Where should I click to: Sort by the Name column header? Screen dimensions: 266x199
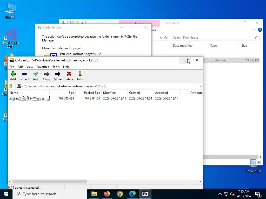[29, 93]
